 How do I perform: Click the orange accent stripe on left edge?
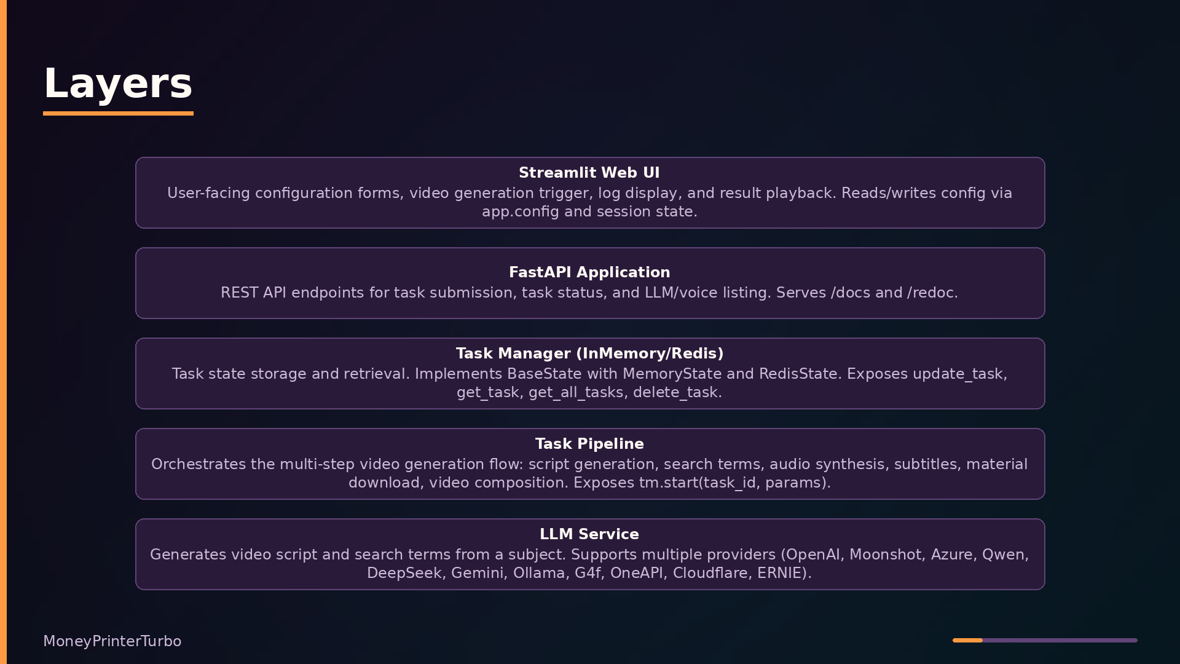pyautogui.click(x=3, y=332)
